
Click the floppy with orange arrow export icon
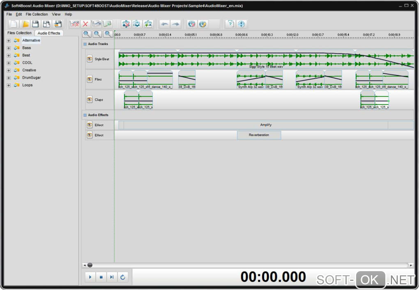tap(58, 24)
